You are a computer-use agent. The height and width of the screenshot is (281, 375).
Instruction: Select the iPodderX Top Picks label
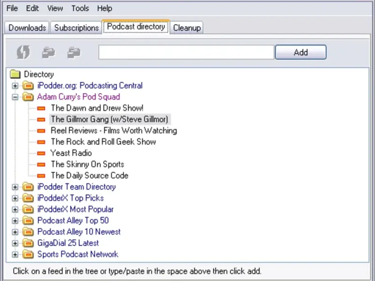71,198
